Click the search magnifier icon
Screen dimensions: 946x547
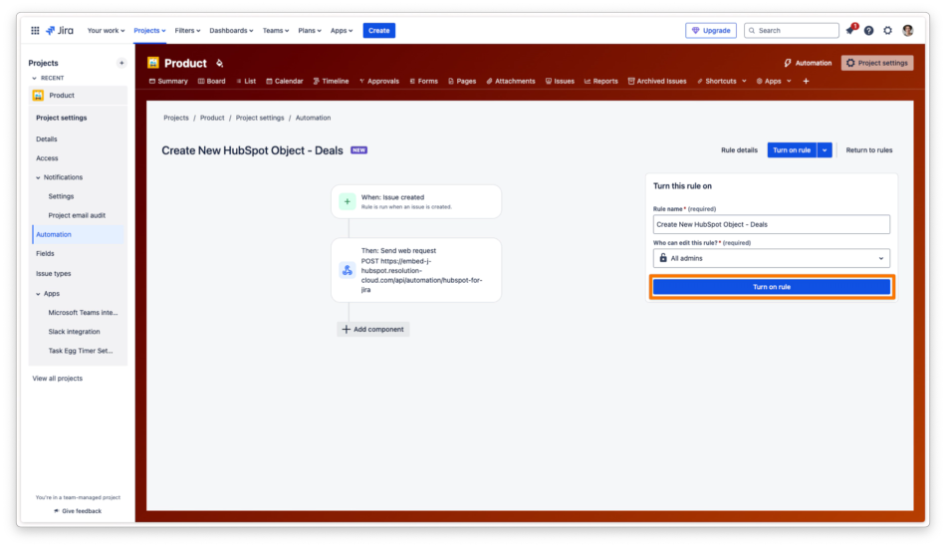pos(752,30)
